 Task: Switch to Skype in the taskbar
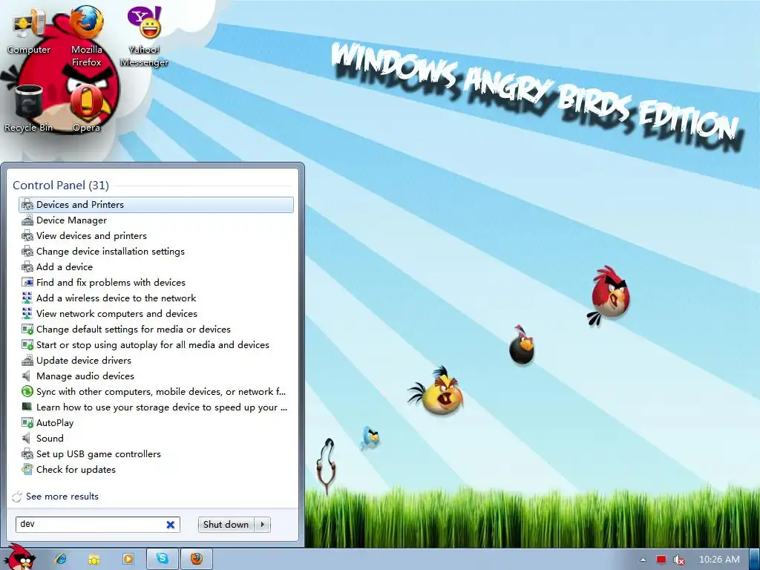pos(163,559)
